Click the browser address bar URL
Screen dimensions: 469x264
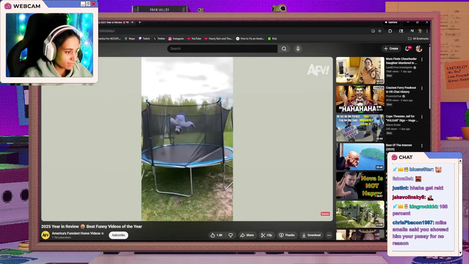pos(106,31)
